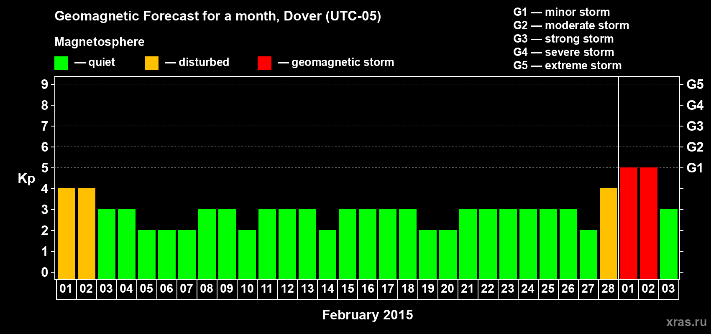Click date label 08 below the chart

[x=207, y=289]
